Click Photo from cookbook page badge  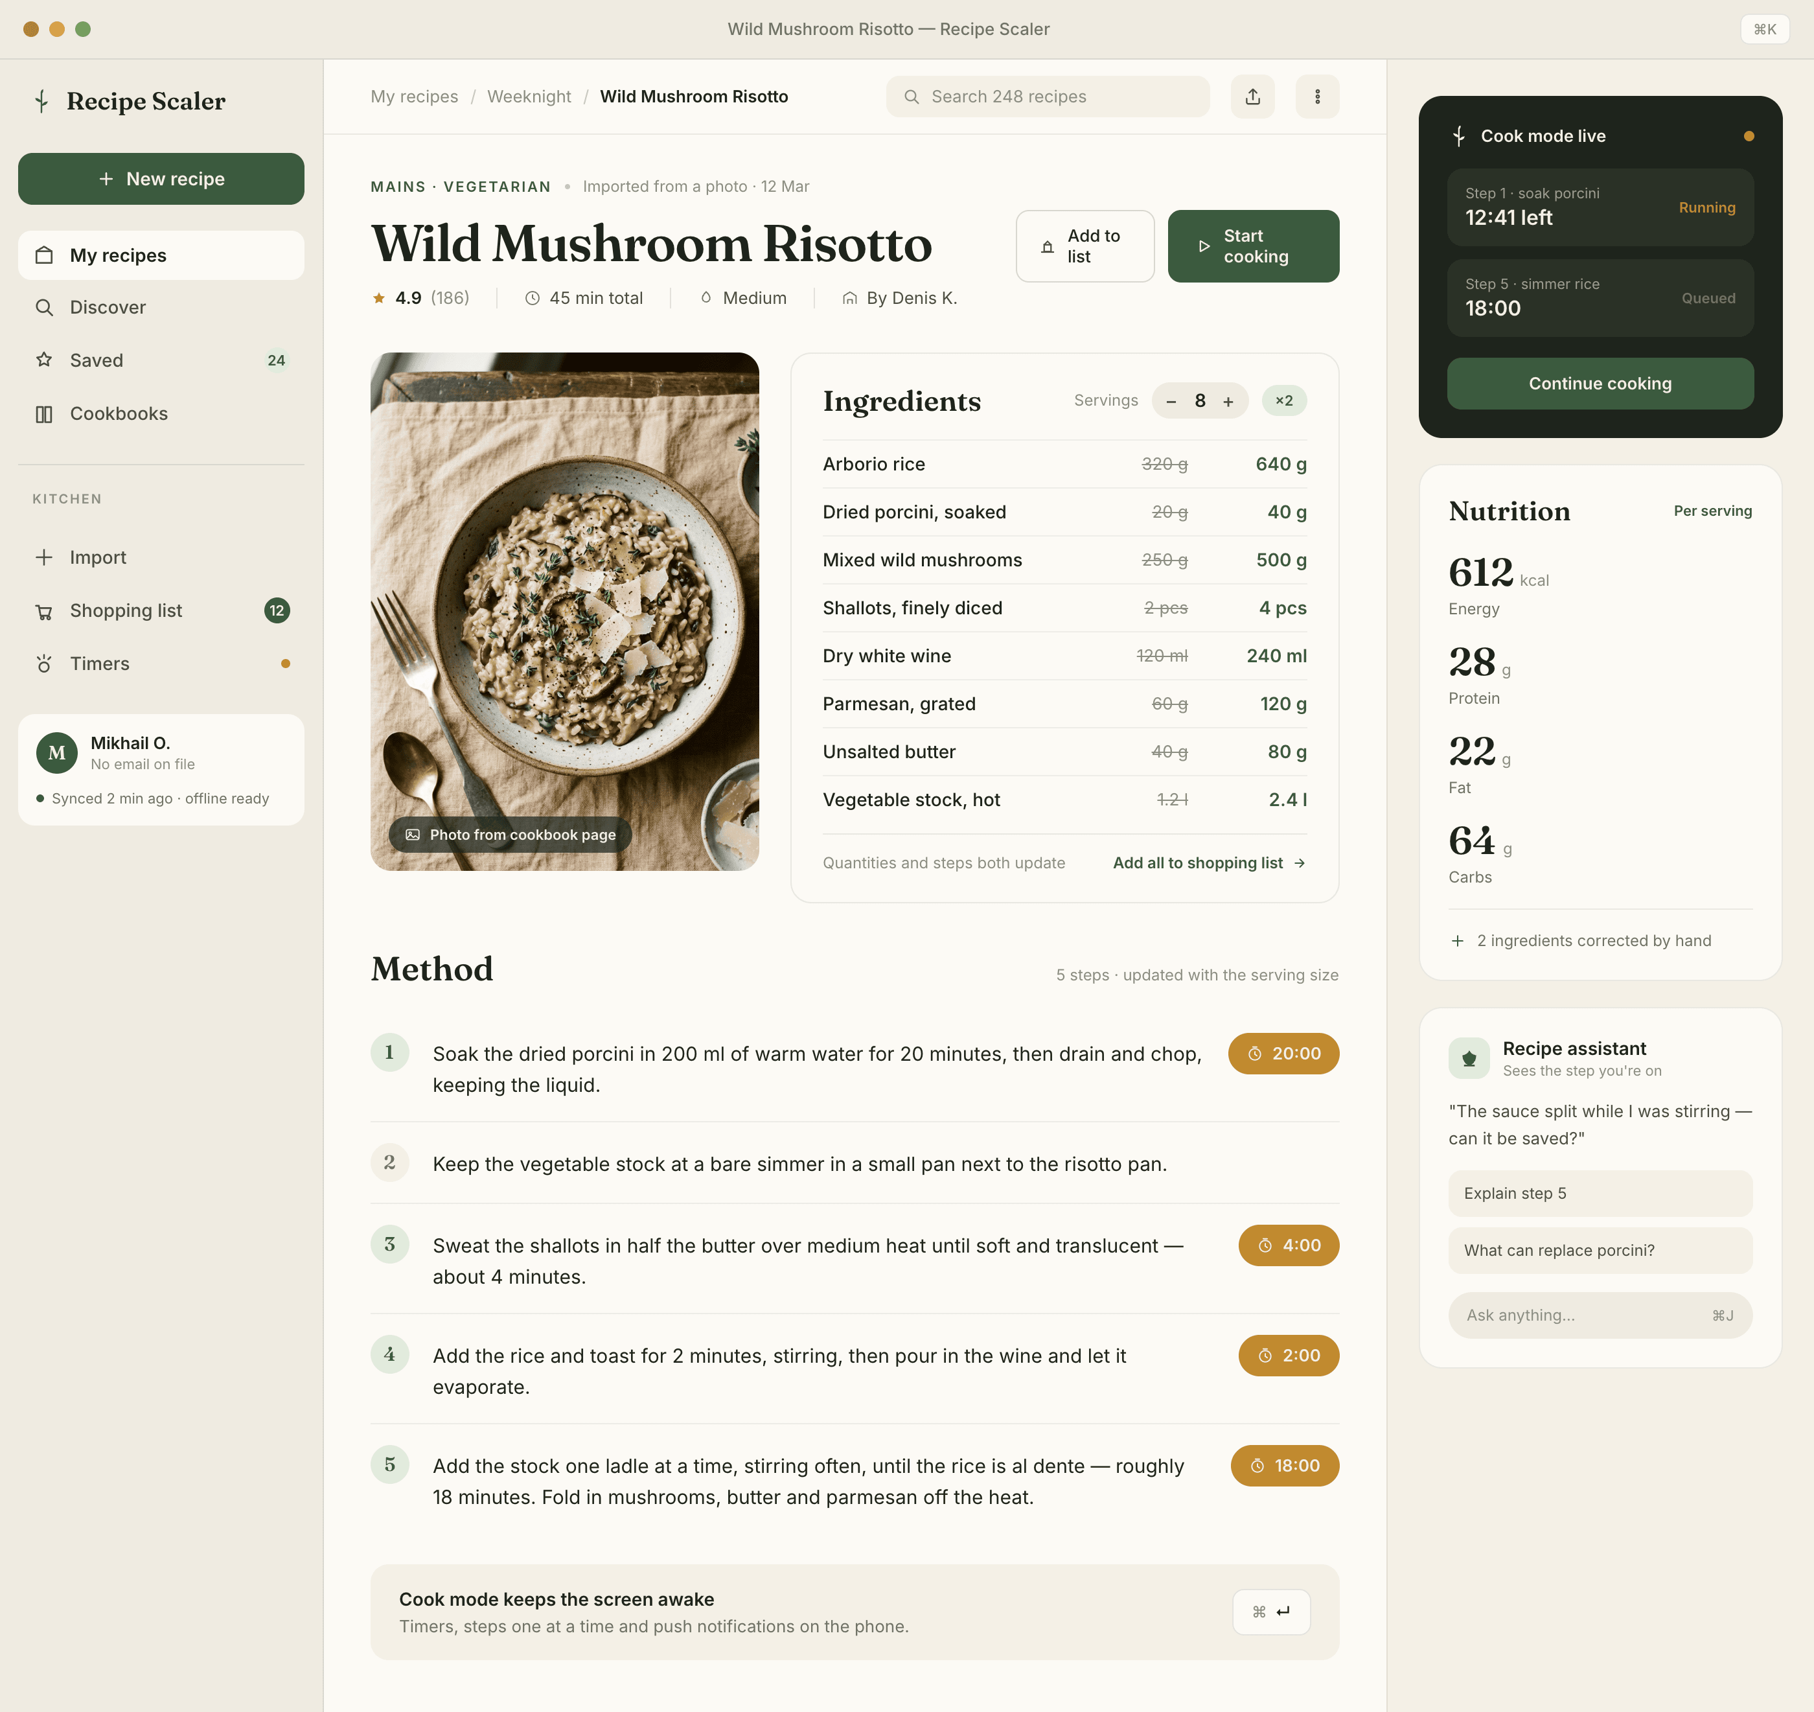pyautogui.click(x=510, y=835)
